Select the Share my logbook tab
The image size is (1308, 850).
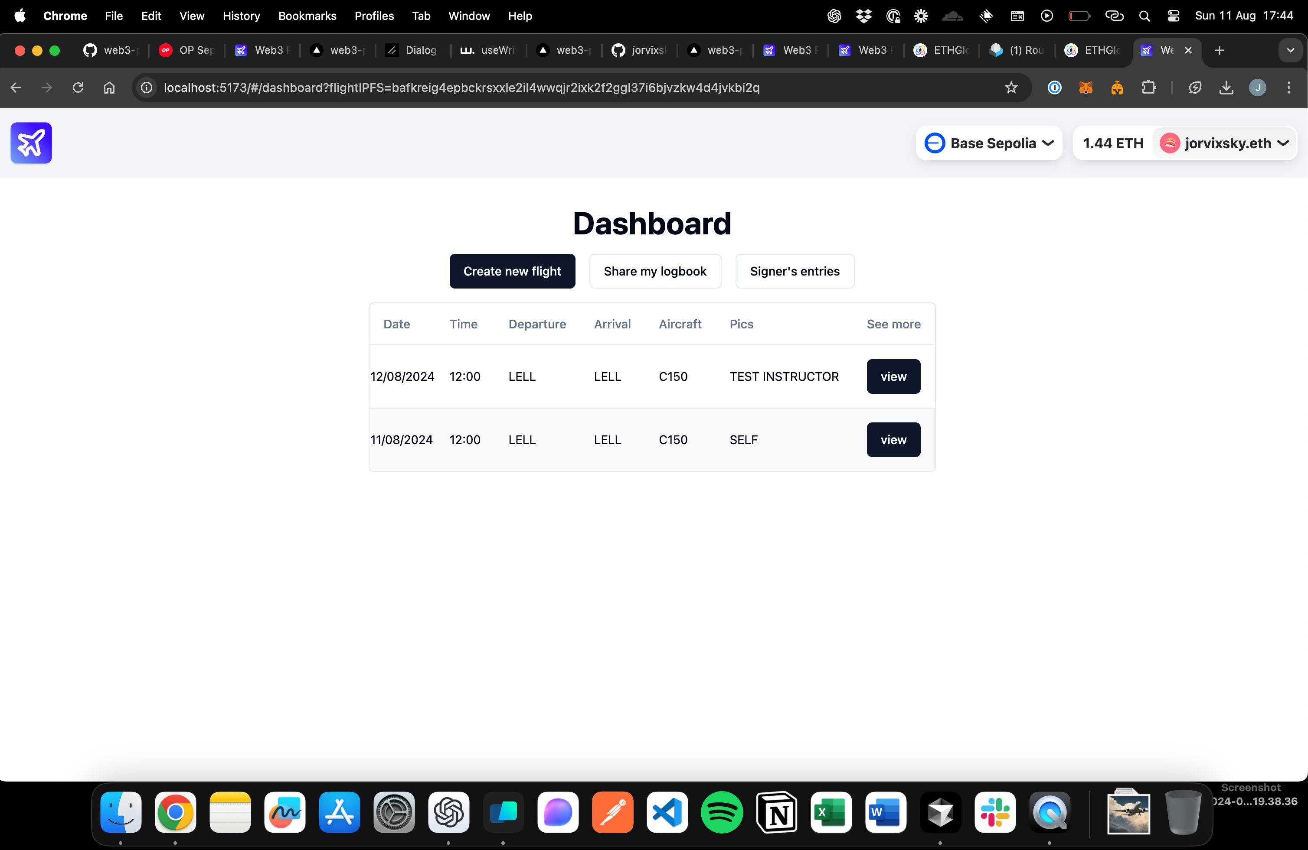pyautogui.click(x=655, y=271)
